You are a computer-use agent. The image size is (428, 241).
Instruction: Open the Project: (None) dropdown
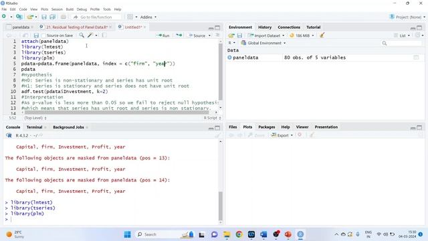pyautogui.click(x=407, y=17)
